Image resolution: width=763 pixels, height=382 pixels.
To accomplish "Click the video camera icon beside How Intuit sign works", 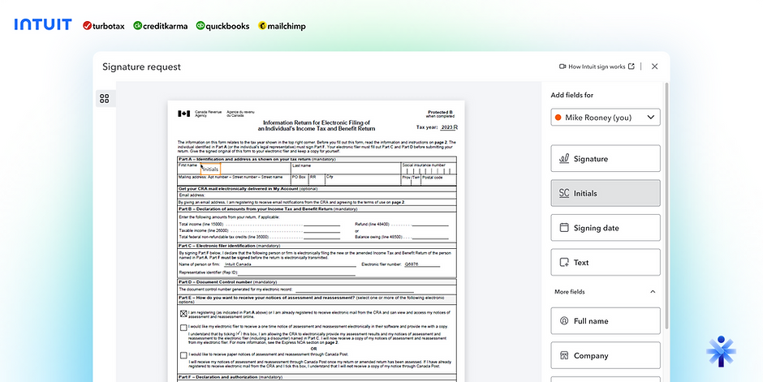I will tap(563, 67).
